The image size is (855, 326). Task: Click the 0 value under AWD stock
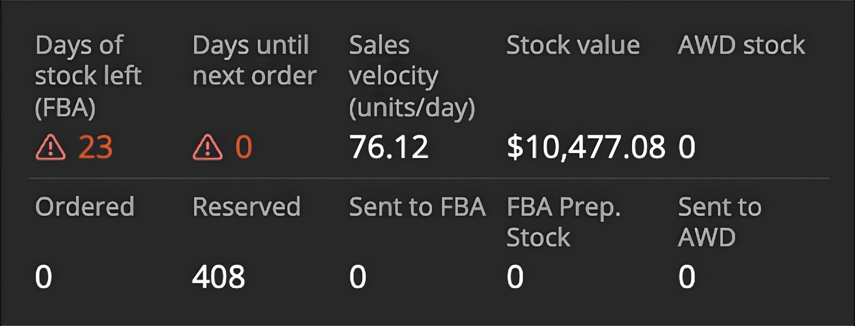687,148
